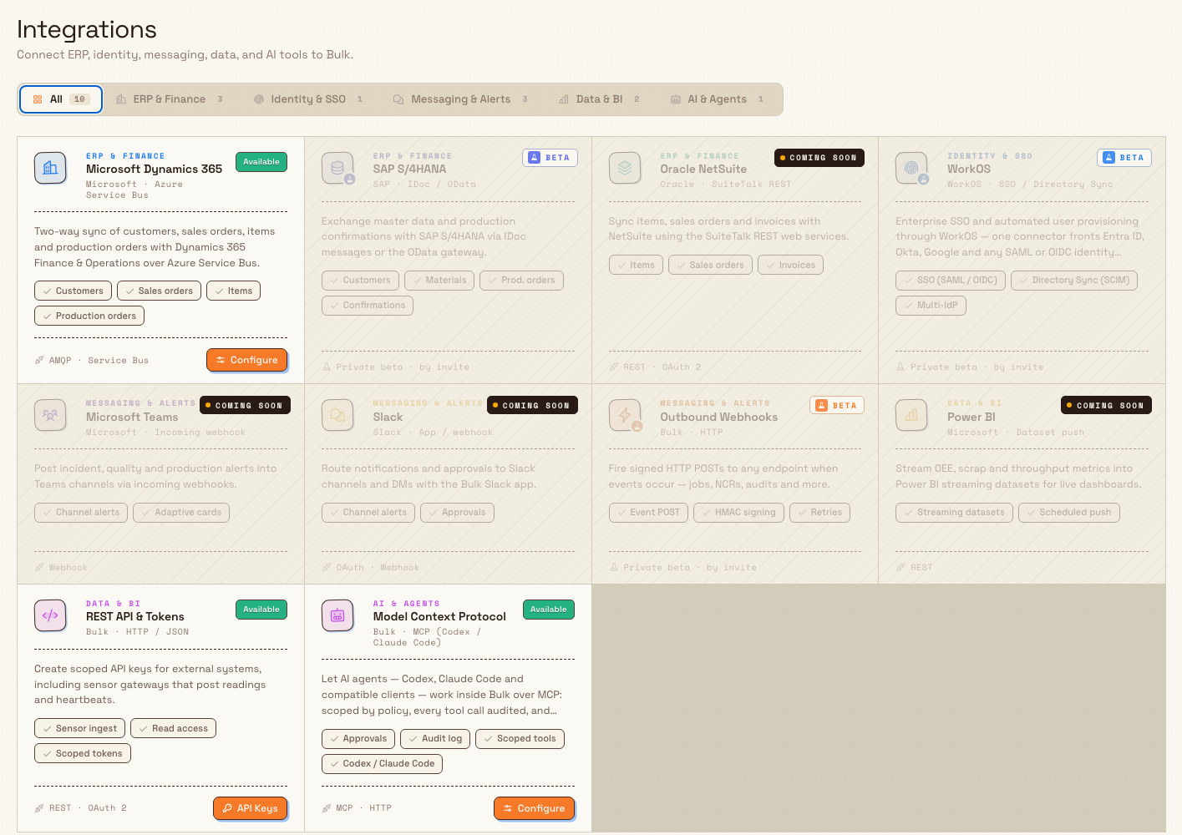Click the plug icon beside REST OAuth 2 in REST API card
Viewport: 1182px width, 835px height.
coord(39,808)
